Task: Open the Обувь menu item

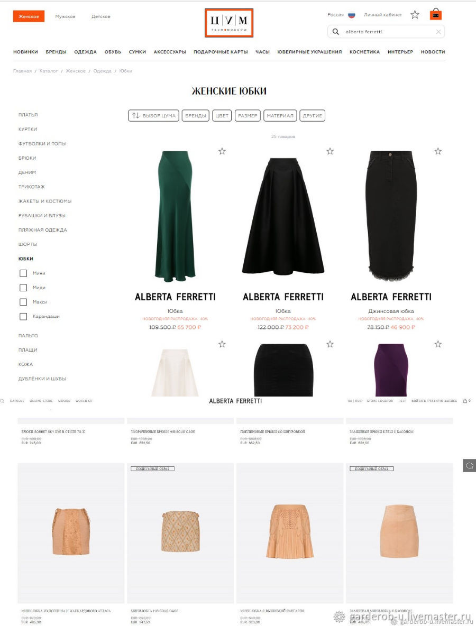Action: pos(113,52)
